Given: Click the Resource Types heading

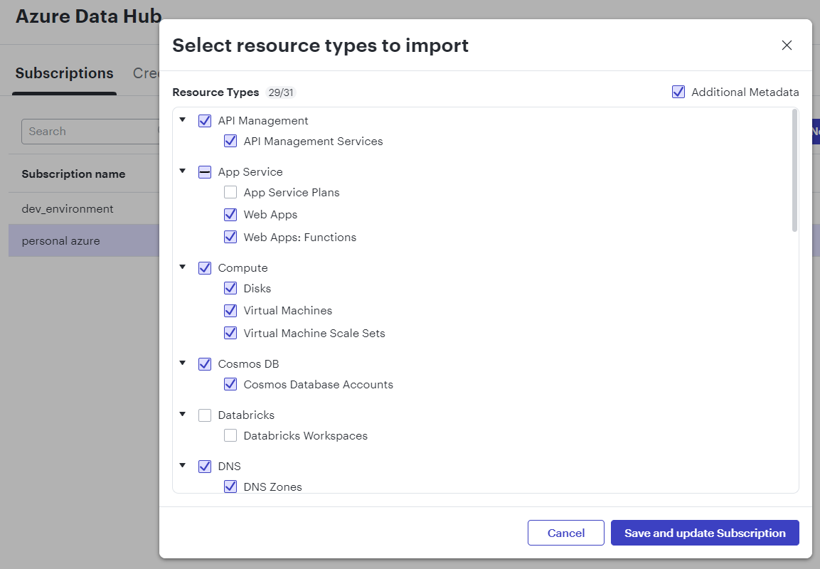Looking at the screenshot, I should point(215,92).
